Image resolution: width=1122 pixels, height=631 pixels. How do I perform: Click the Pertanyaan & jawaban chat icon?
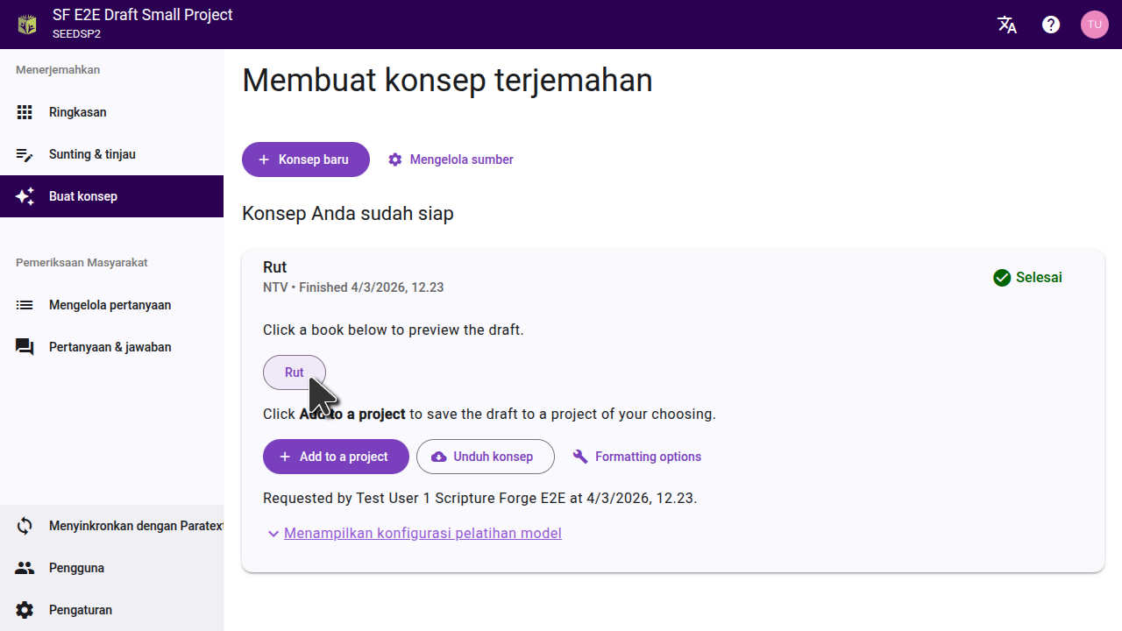(x=25, y=347)
